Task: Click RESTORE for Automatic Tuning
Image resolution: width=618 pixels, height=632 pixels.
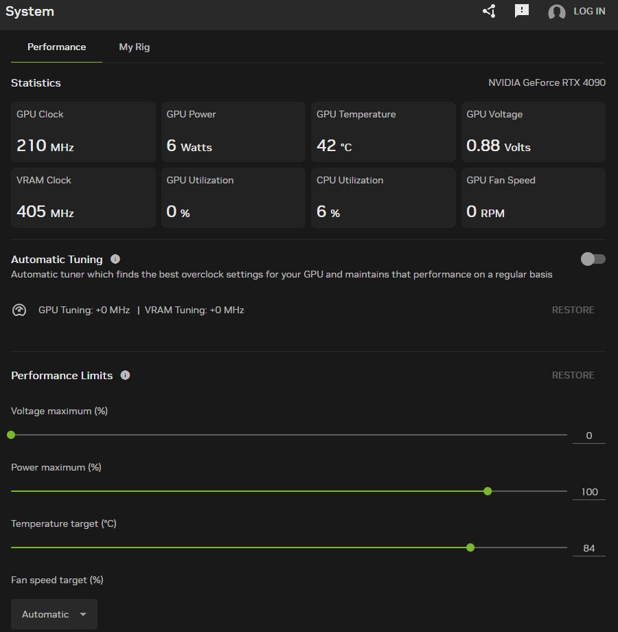Action: (573, 310)
